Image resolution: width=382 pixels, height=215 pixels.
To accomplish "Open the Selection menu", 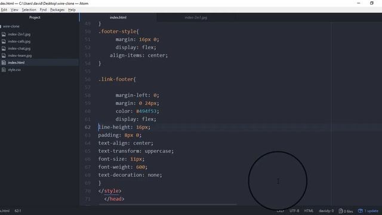I will click(29, 10).
